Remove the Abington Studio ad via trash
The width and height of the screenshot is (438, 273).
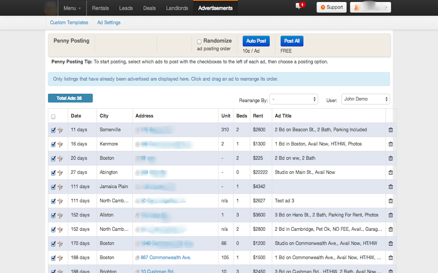(390, 173)
